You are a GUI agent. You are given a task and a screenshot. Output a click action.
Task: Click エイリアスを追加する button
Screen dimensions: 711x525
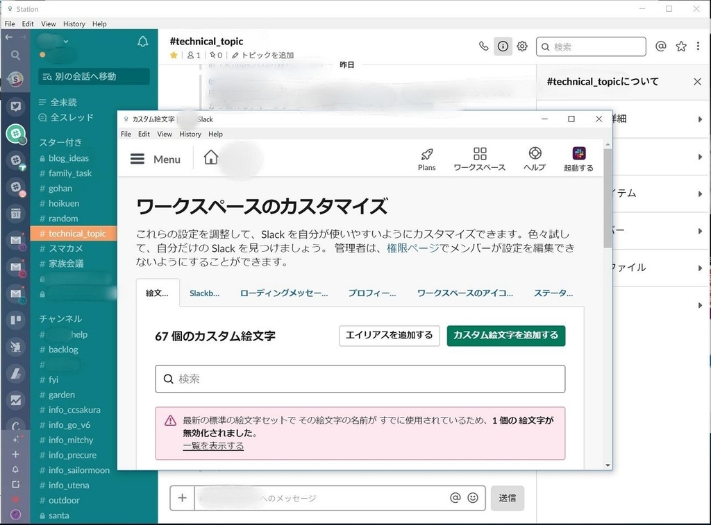[x=389, y=336]
